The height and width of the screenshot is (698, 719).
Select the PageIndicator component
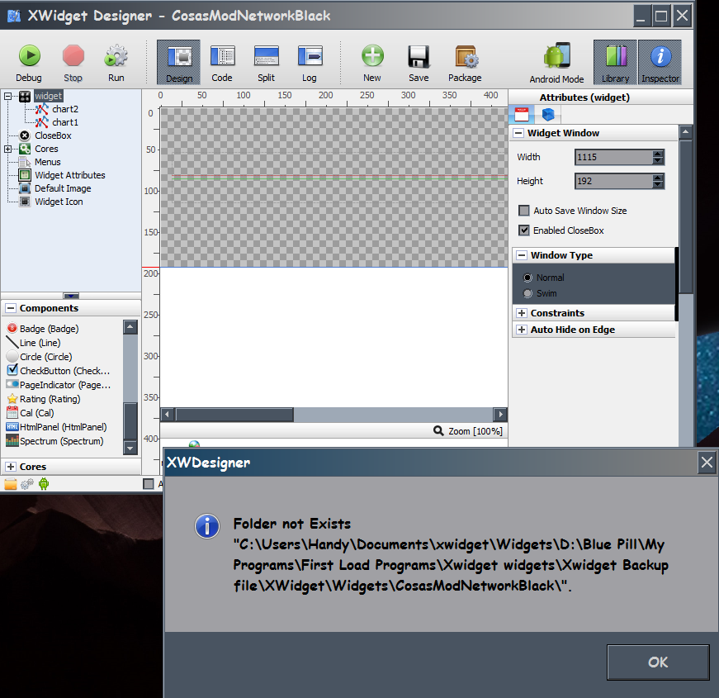pos(59,385)
